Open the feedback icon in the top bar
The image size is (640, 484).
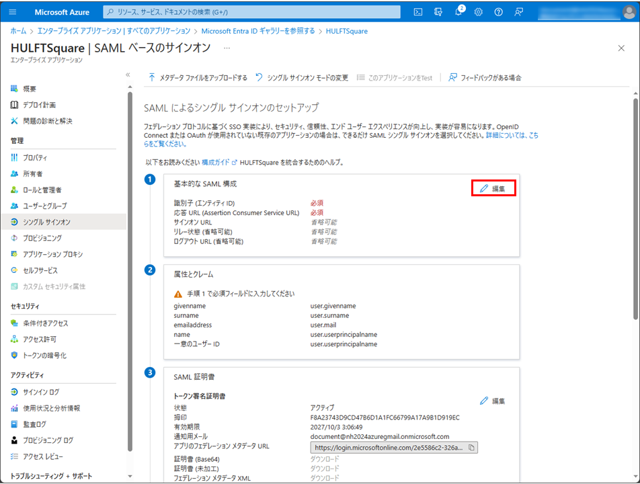[518, 12]
